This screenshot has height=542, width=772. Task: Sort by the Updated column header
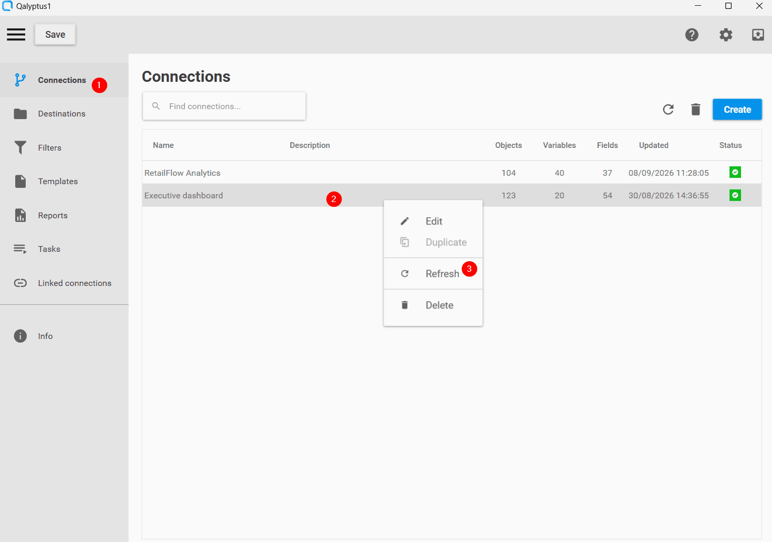click(x=654, y=145)
